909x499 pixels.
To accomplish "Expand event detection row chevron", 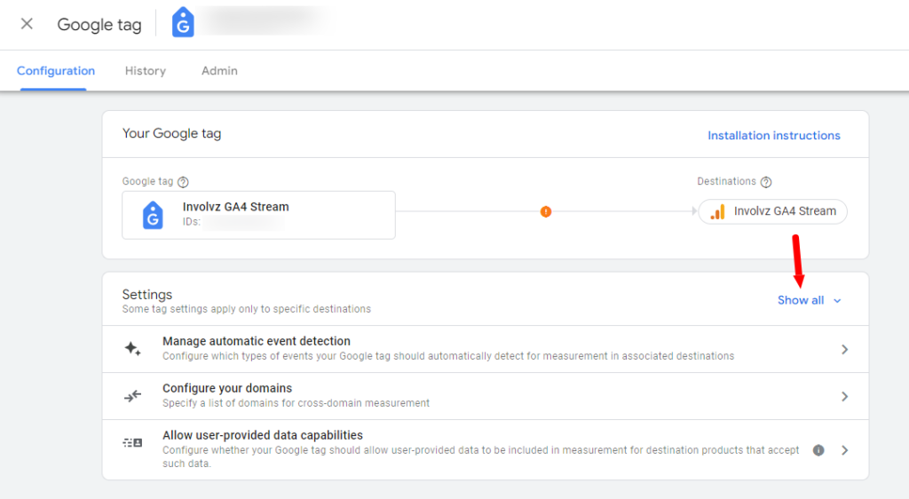I will [845, 350].
